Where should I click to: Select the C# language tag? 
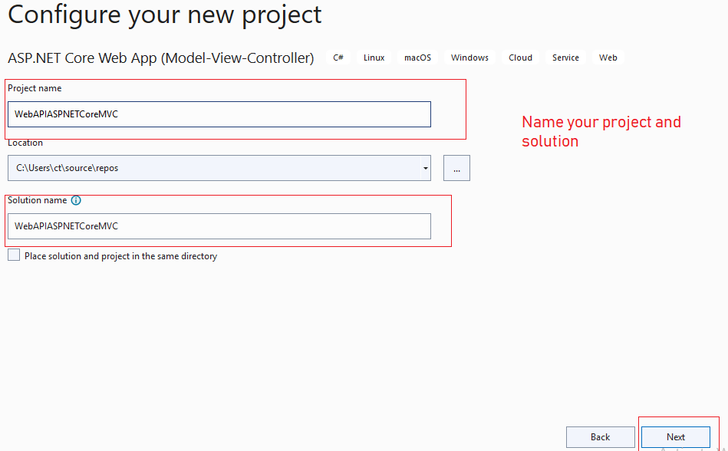pos(338,57)
